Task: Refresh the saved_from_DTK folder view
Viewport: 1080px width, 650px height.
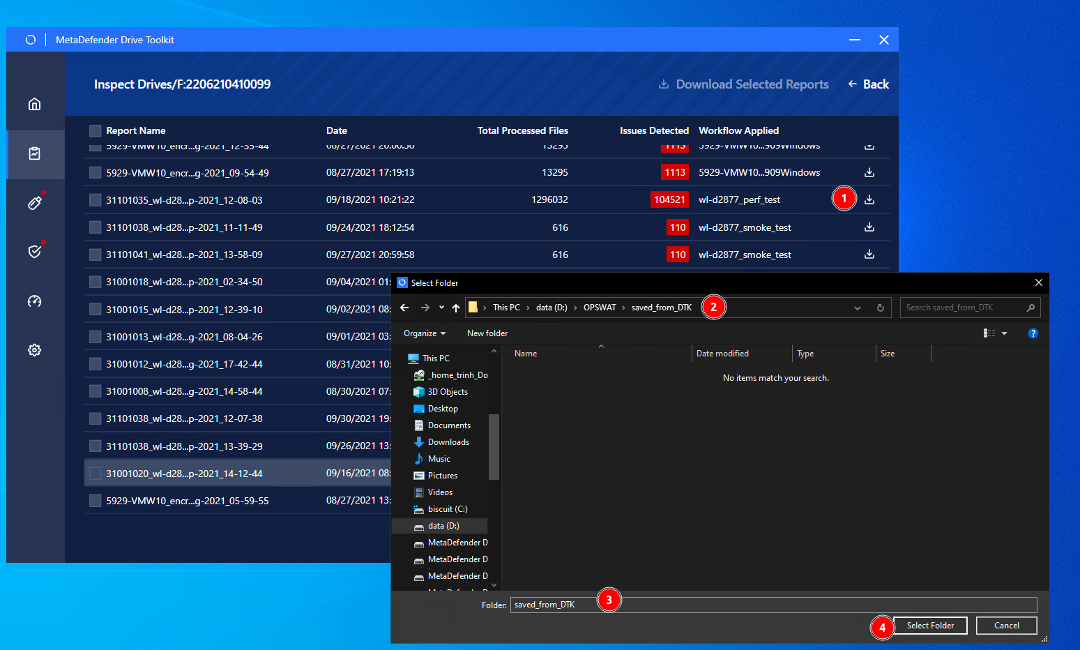Action: click(x=881, y=308)
